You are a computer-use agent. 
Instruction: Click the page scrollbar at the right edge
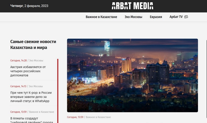(206, 78)
